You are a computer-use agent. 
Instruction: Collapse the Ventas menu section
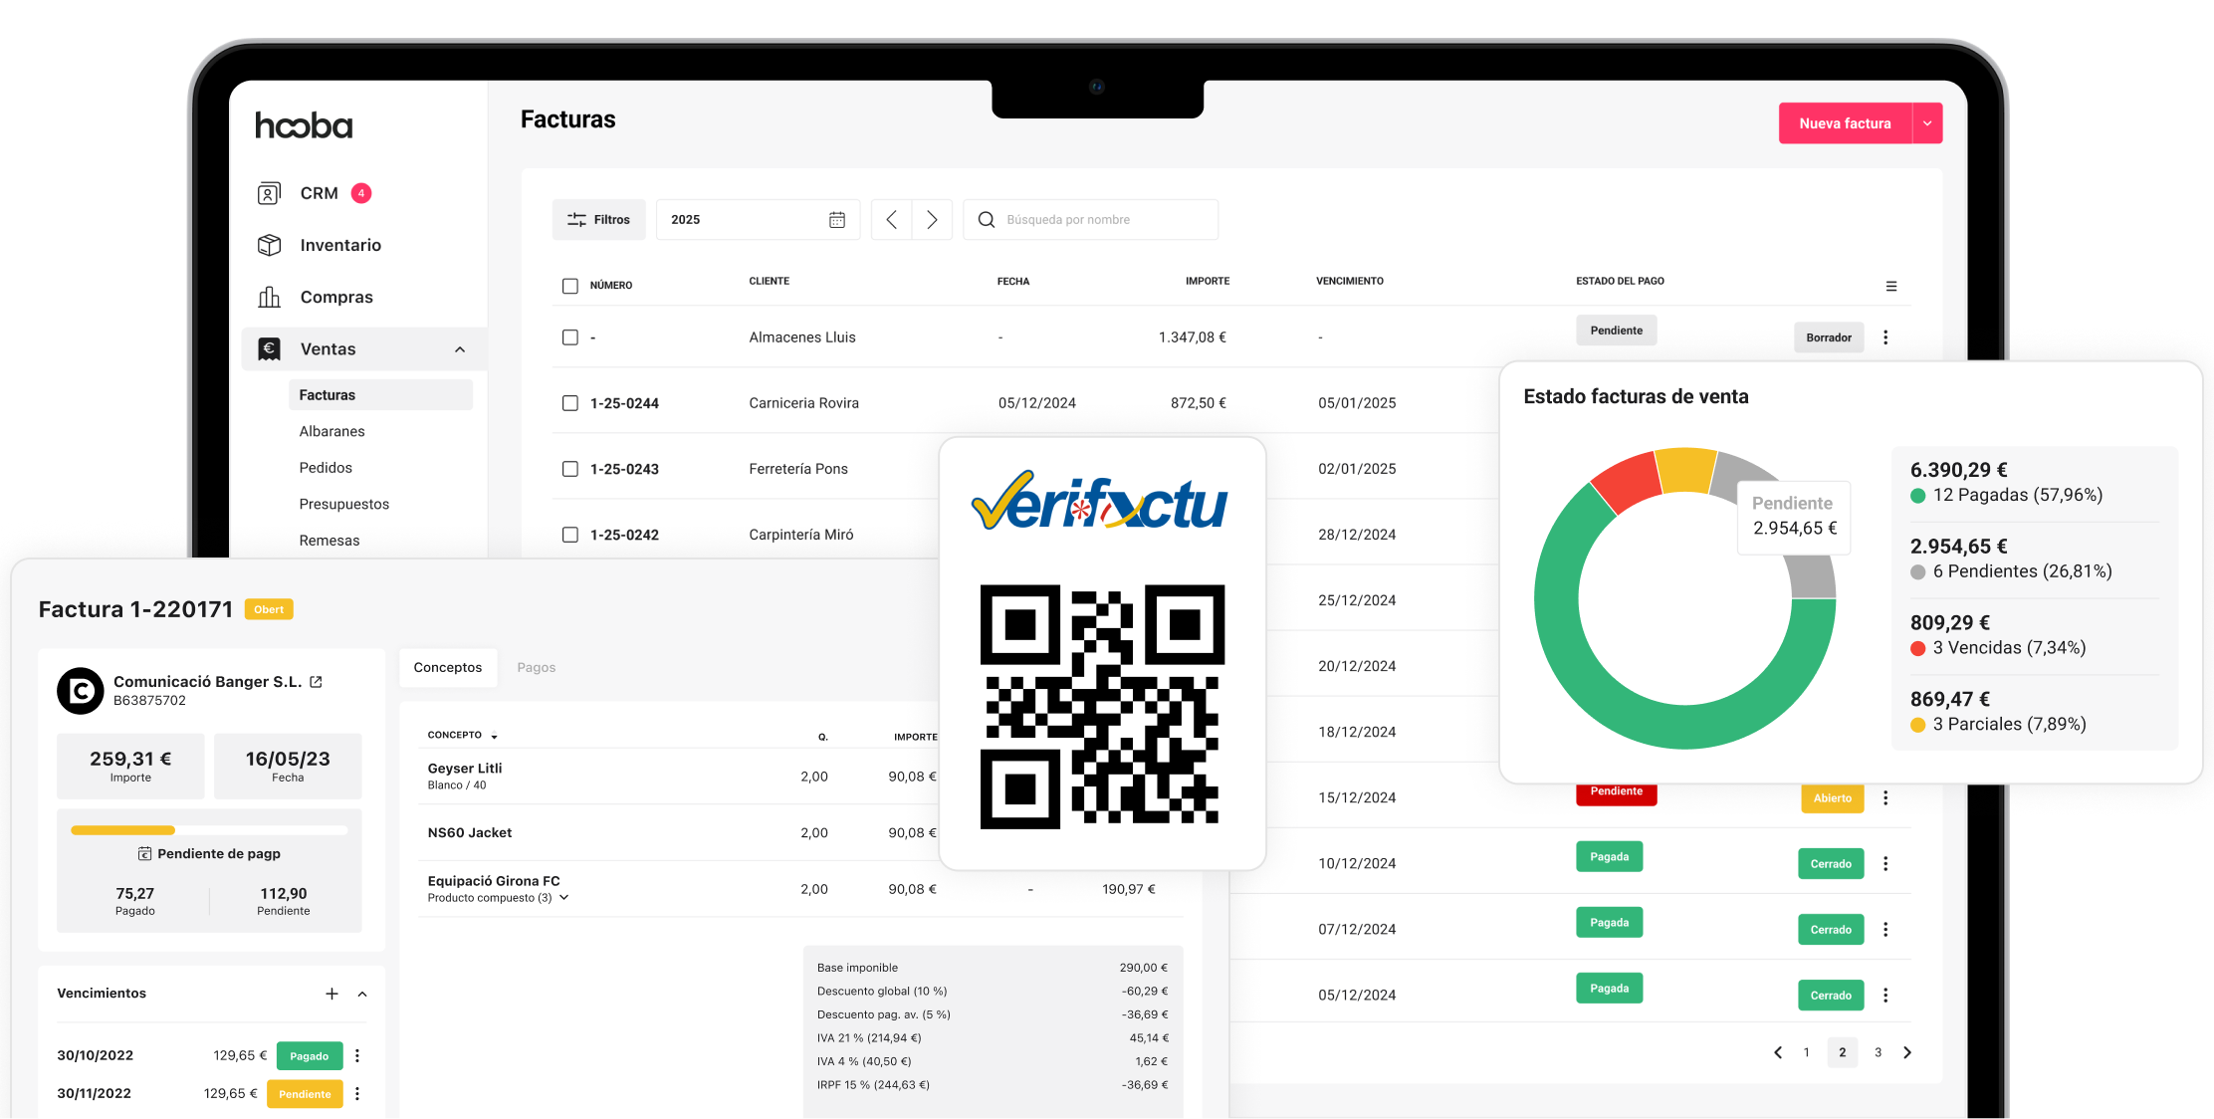click(x=460, y=349)
